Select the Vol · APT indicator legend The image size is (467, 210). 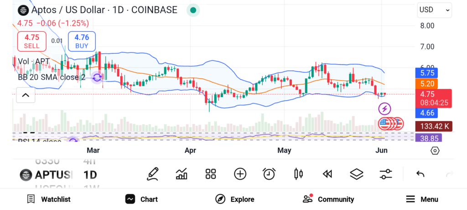tap(34, 61)
